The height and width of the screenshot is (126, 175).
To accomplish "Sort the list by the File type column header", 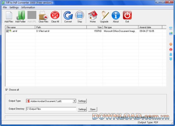I will pos(121,27).
